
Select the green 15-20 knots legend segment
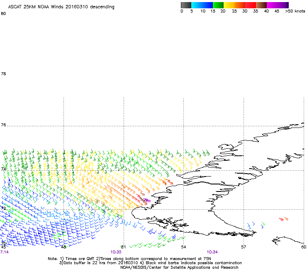[x=218, y=5]
